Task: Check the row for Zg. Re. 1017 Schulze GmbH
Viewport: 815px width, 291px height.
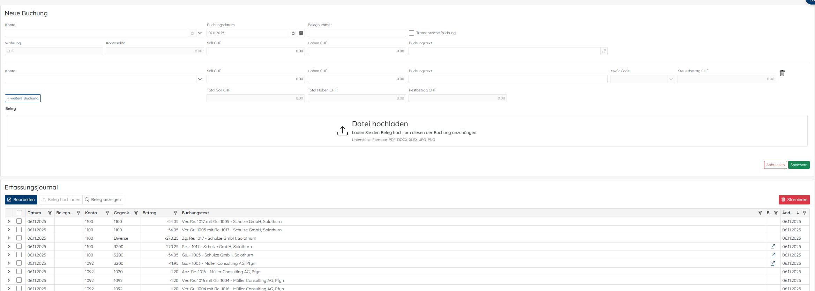Action: [19, 238]
